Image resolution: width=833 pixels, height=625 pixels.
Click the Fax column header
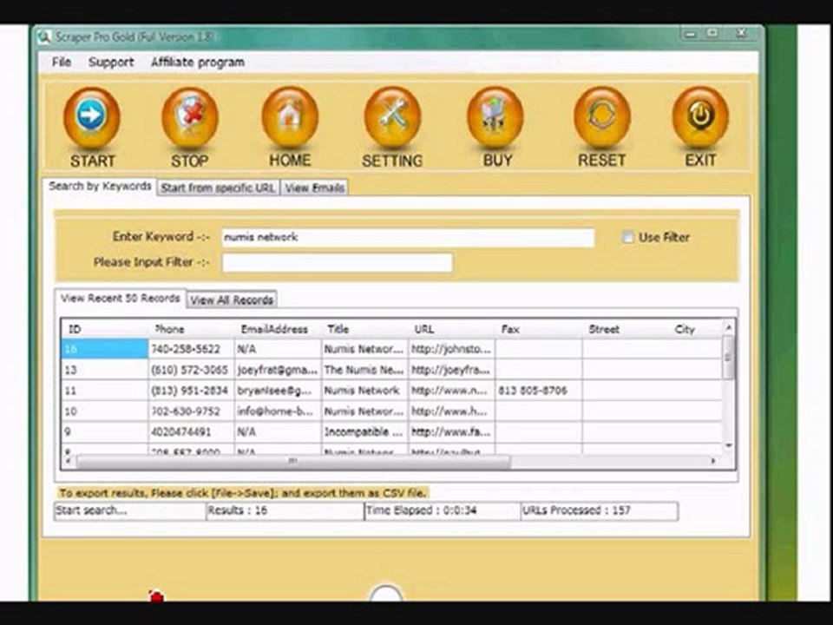tap(539, 330)
